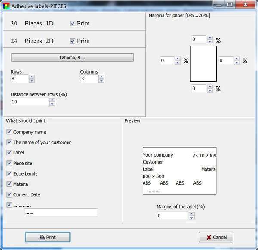258x250 pixels.
Task: Click the Cancel button with red X
Action: click(216, 237)
